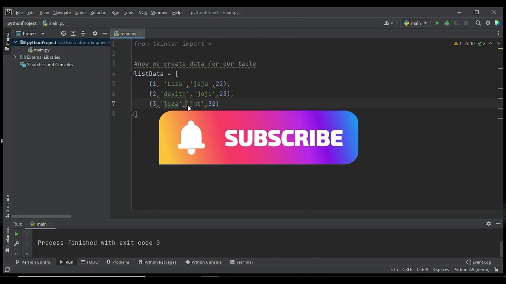Open the Navigate menu

(62, 13)
